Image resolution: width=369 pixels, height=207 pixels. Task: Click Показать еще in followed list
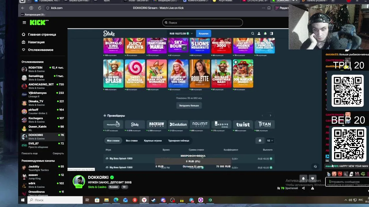pos(29,154)
